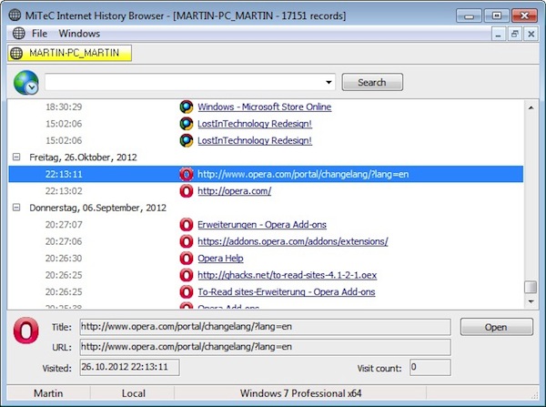Select the MARTIN-PC_MARTIN tab

pos(70,53)
